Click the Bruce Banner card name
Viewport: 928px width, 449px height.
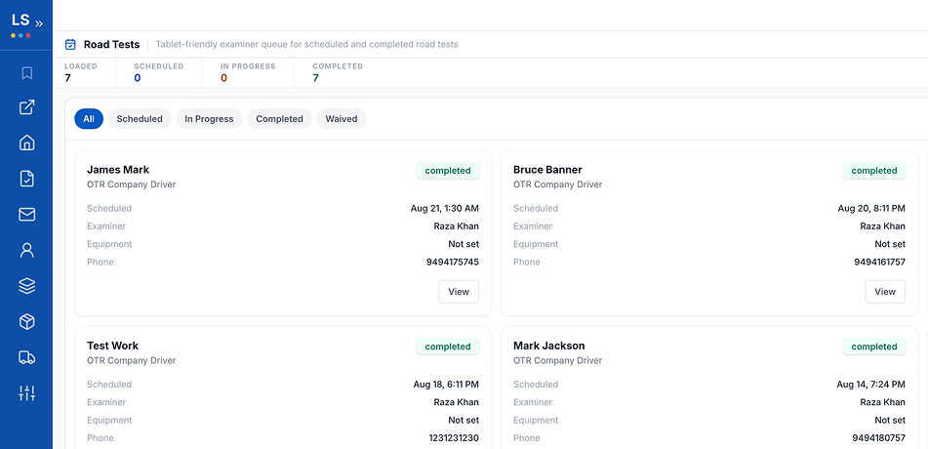(x=547, y=170)
